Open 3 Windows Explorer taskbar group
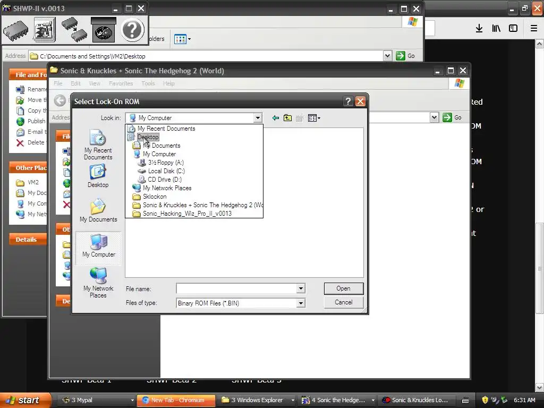The height and width of the screenshot is (408, 544). 258,400
